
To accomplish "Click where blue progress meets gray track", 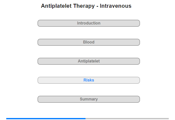I will coord(85,118).
